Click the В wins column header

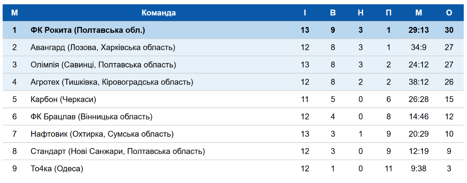point(333,13)
